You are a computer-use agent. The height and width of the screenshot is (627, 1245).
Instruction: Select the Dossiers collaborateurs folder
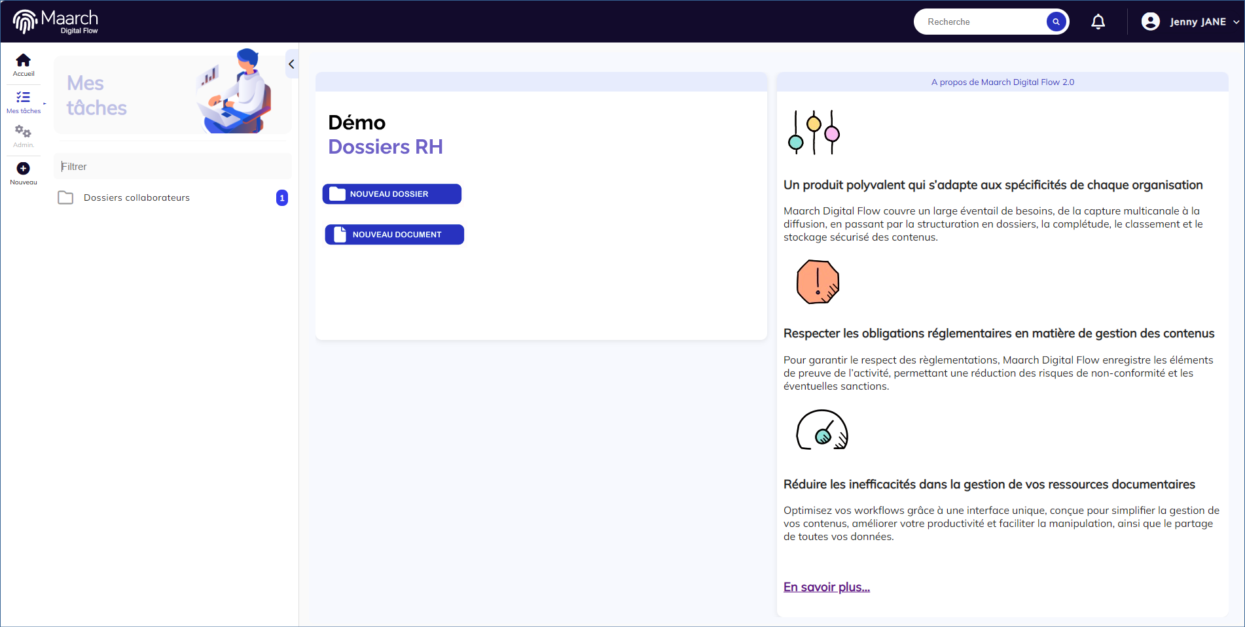click(x=173, y=197)
